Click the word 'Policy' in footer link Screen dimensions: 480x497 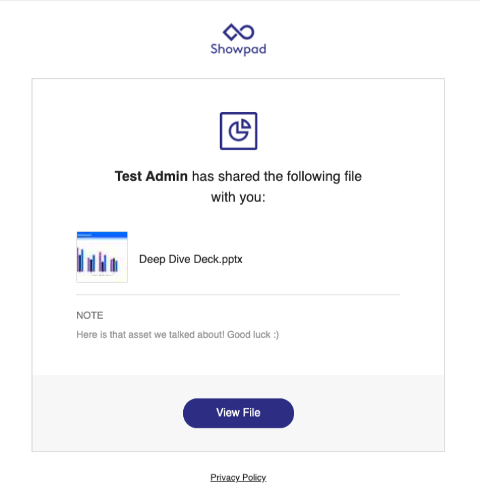(253, 478)
